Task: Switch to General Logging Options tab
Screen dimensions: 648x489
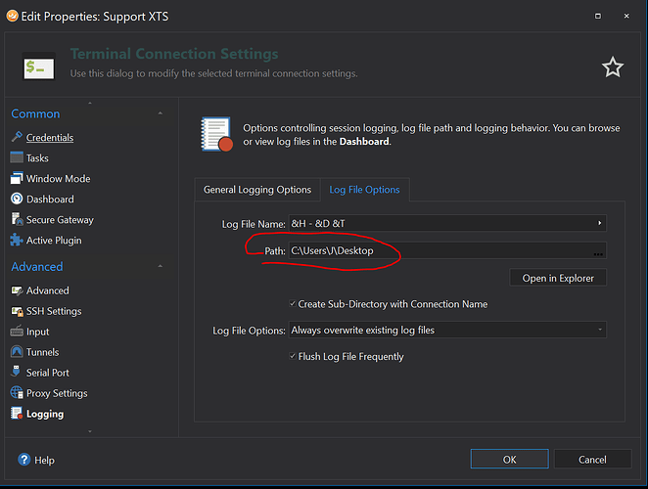Action: click(257, 190)
